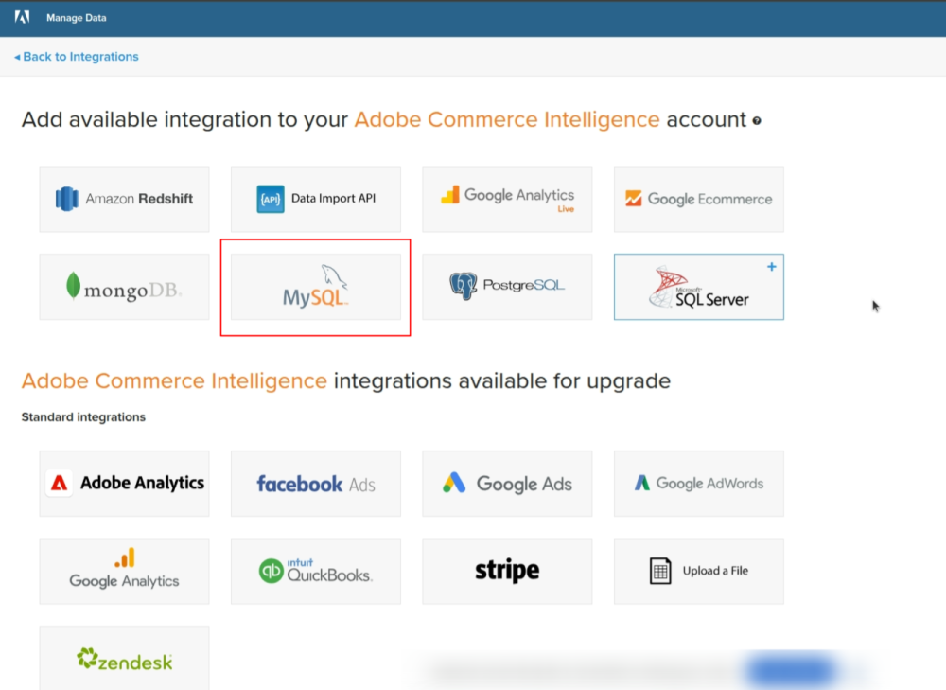Select the Facebook Ads integration

tap(315, 484)
